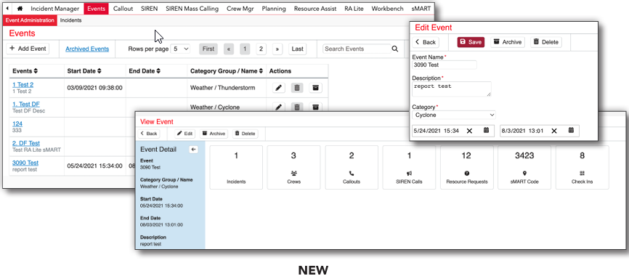This screenshot has width=629, height=276.
Task: Open the Archived Events link
Action: pos(87,49)
